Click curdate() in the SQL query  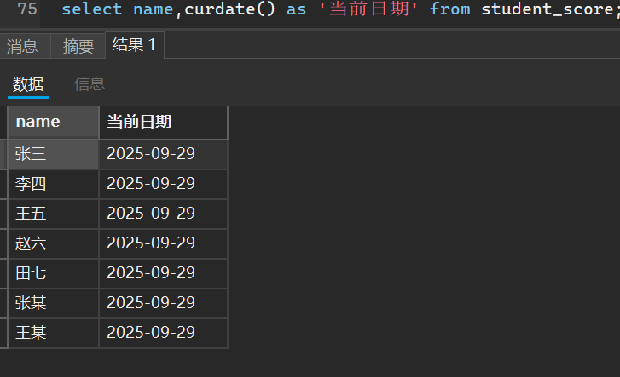pos(229,9)
